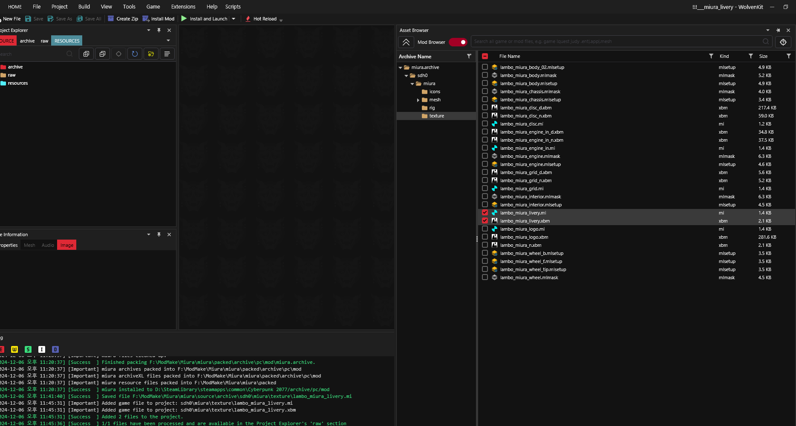Switch to the Mesh tab in File Information
Image resolution: width=796 pixels, height=426 pixels.
pyautogui.click(x=29, y=245)
